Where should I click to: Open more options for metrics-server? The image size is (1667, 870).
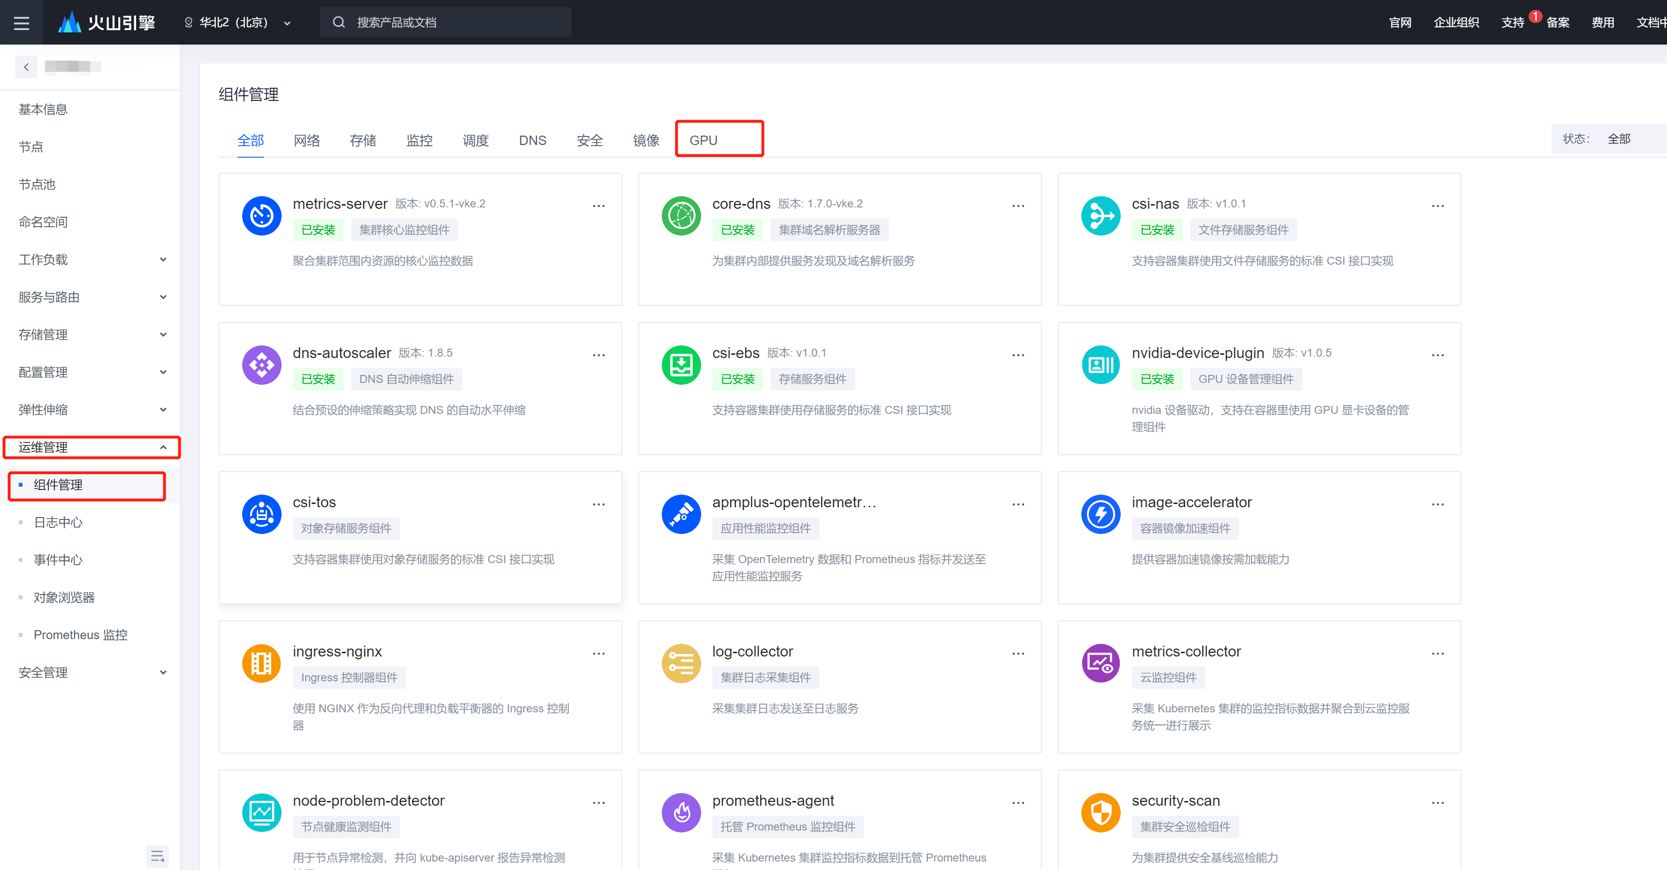tap(598, 206)
